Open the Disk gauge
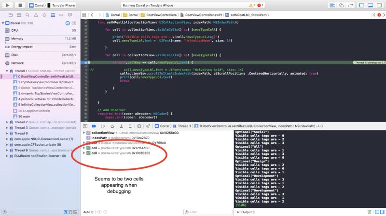Screen dimensions: 386x216 pos(41,55)
